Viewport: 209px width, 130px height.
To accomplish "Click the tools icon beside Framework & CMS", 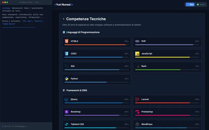I will point(64,90).
